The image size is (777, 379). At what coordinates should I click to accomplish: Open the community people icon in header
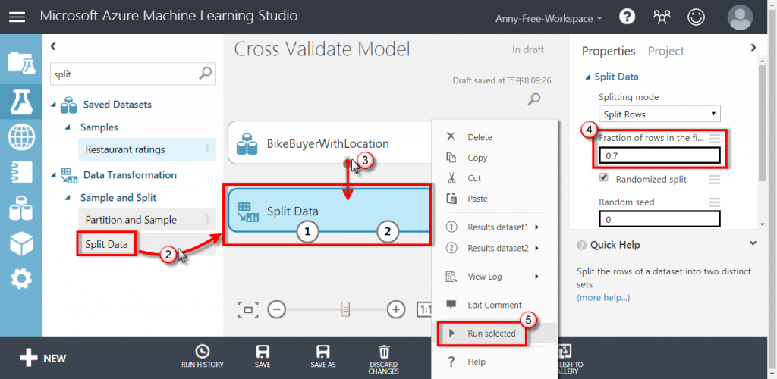coord(662,17)
